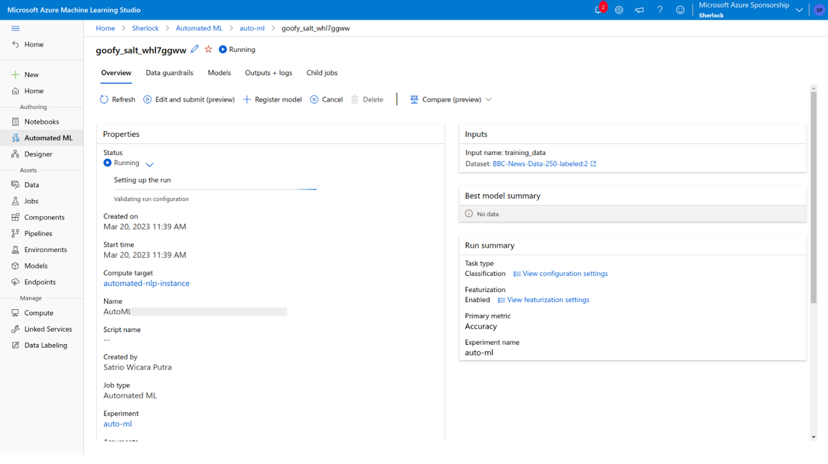Screen dimensions: 828x464
Task: Switch to the Overview tab
Action: (116, 73)
